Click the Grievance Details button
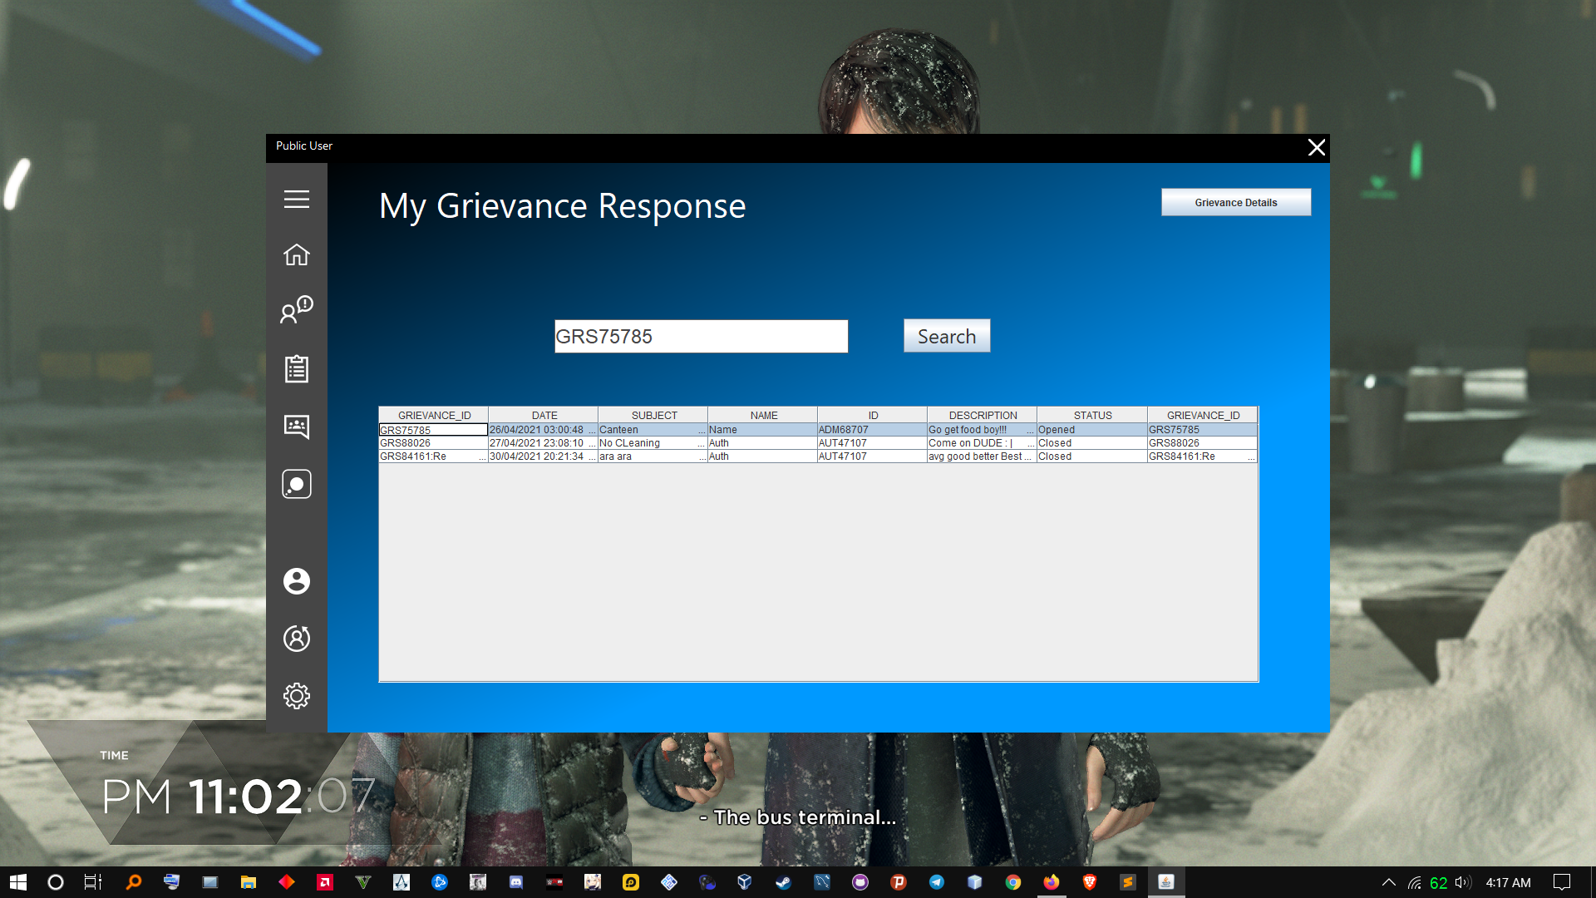1596x898 pixels. [x=1235, y=202]
